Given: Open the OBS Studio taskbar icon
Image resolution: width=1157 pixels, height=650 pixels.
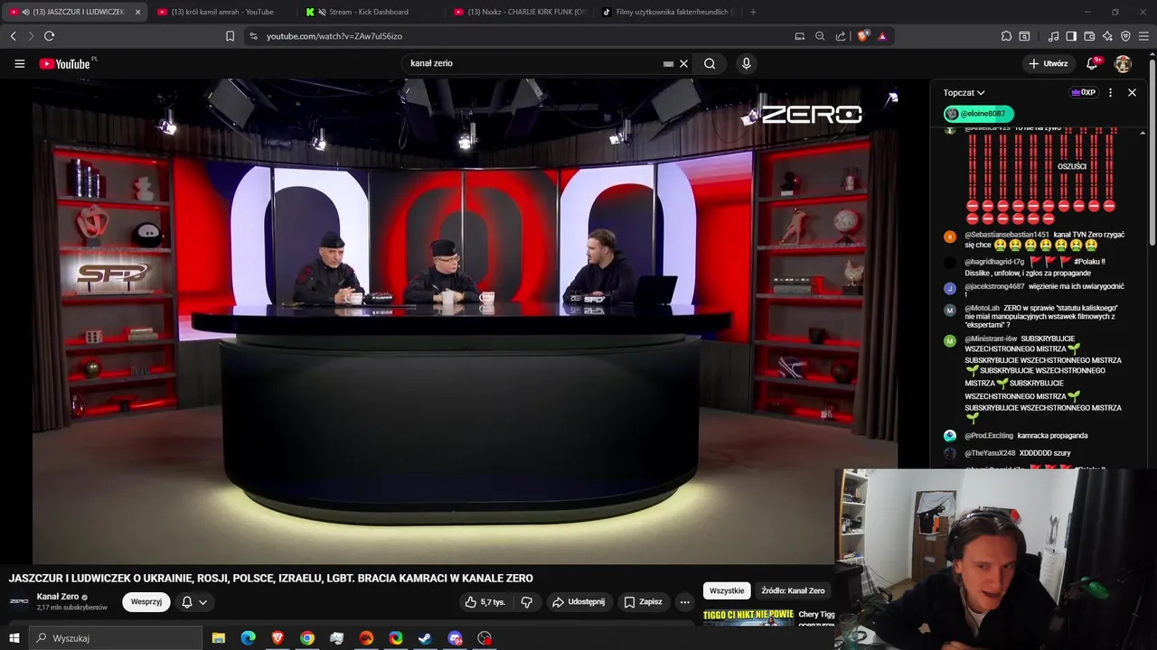Looking at the screenshot, I should (484, 638).
